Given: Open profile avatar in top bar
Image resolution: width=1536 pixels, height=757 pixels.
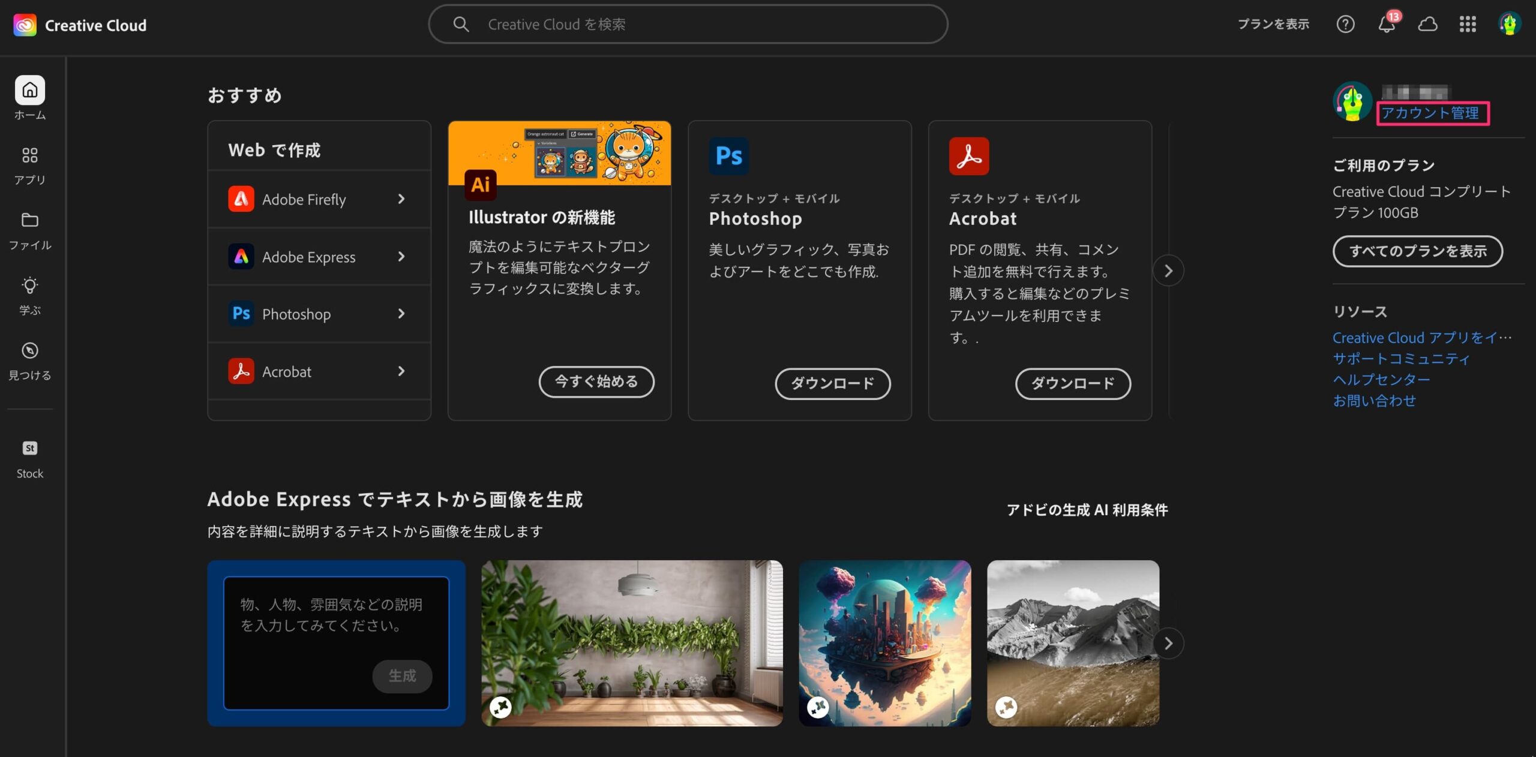Looking at the screenshot, I should pyautogui.click(x=1510, y=24).
